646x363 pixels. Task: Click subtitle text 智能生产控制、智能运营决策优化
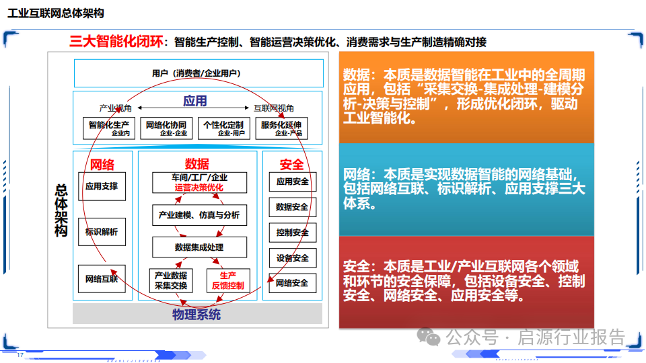(255, 42)
